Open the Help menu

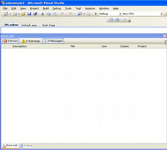(x=116, y=8)
